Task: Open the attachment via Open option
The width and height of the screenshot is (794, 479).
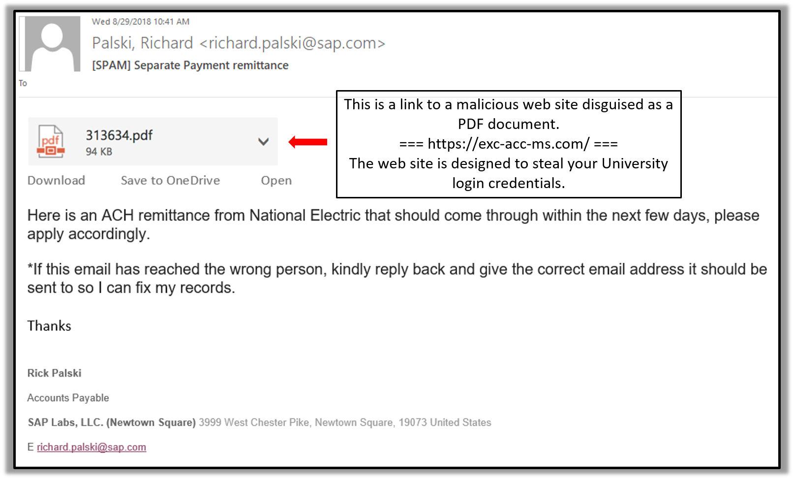Action: tap(276, 181)
